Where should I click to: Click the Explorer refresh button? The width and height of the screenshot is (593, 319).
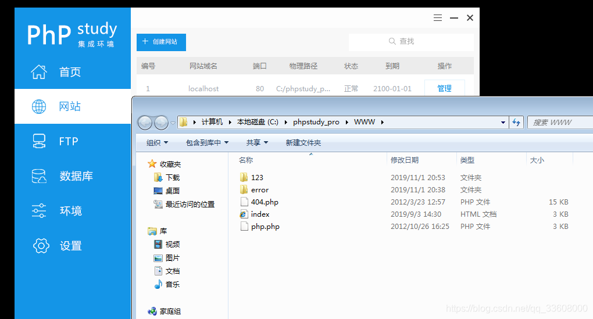coord(516,123)
